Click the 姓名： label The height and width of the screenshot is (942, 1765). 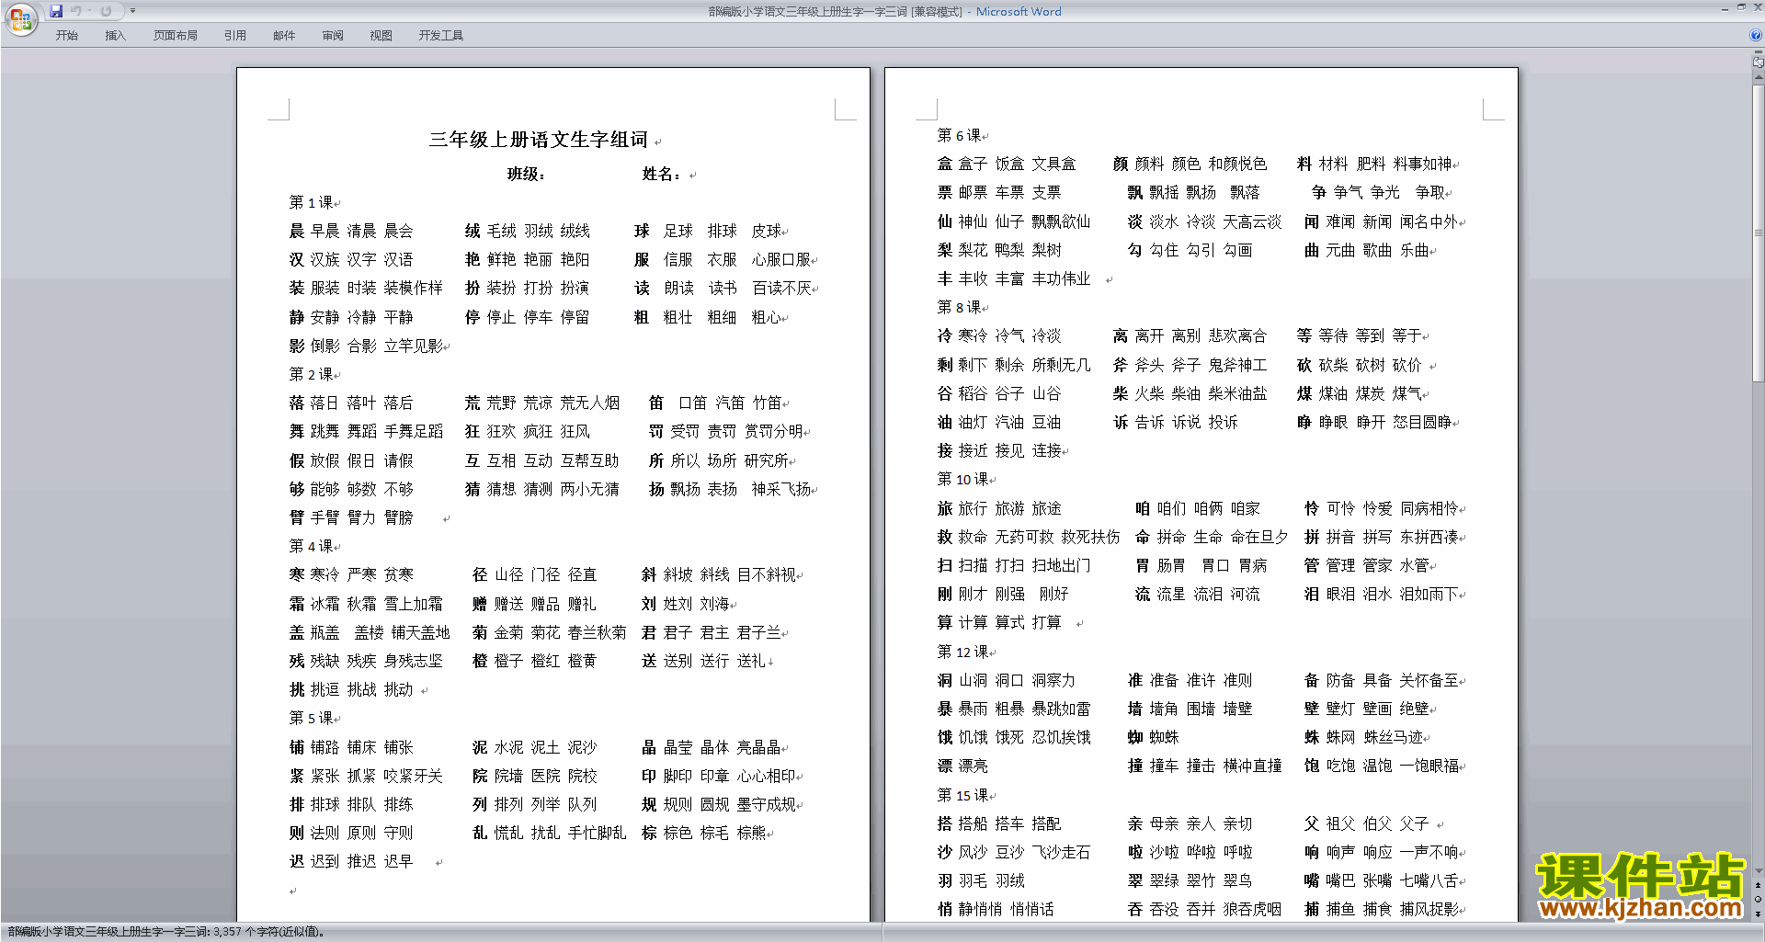pos(661,175)
